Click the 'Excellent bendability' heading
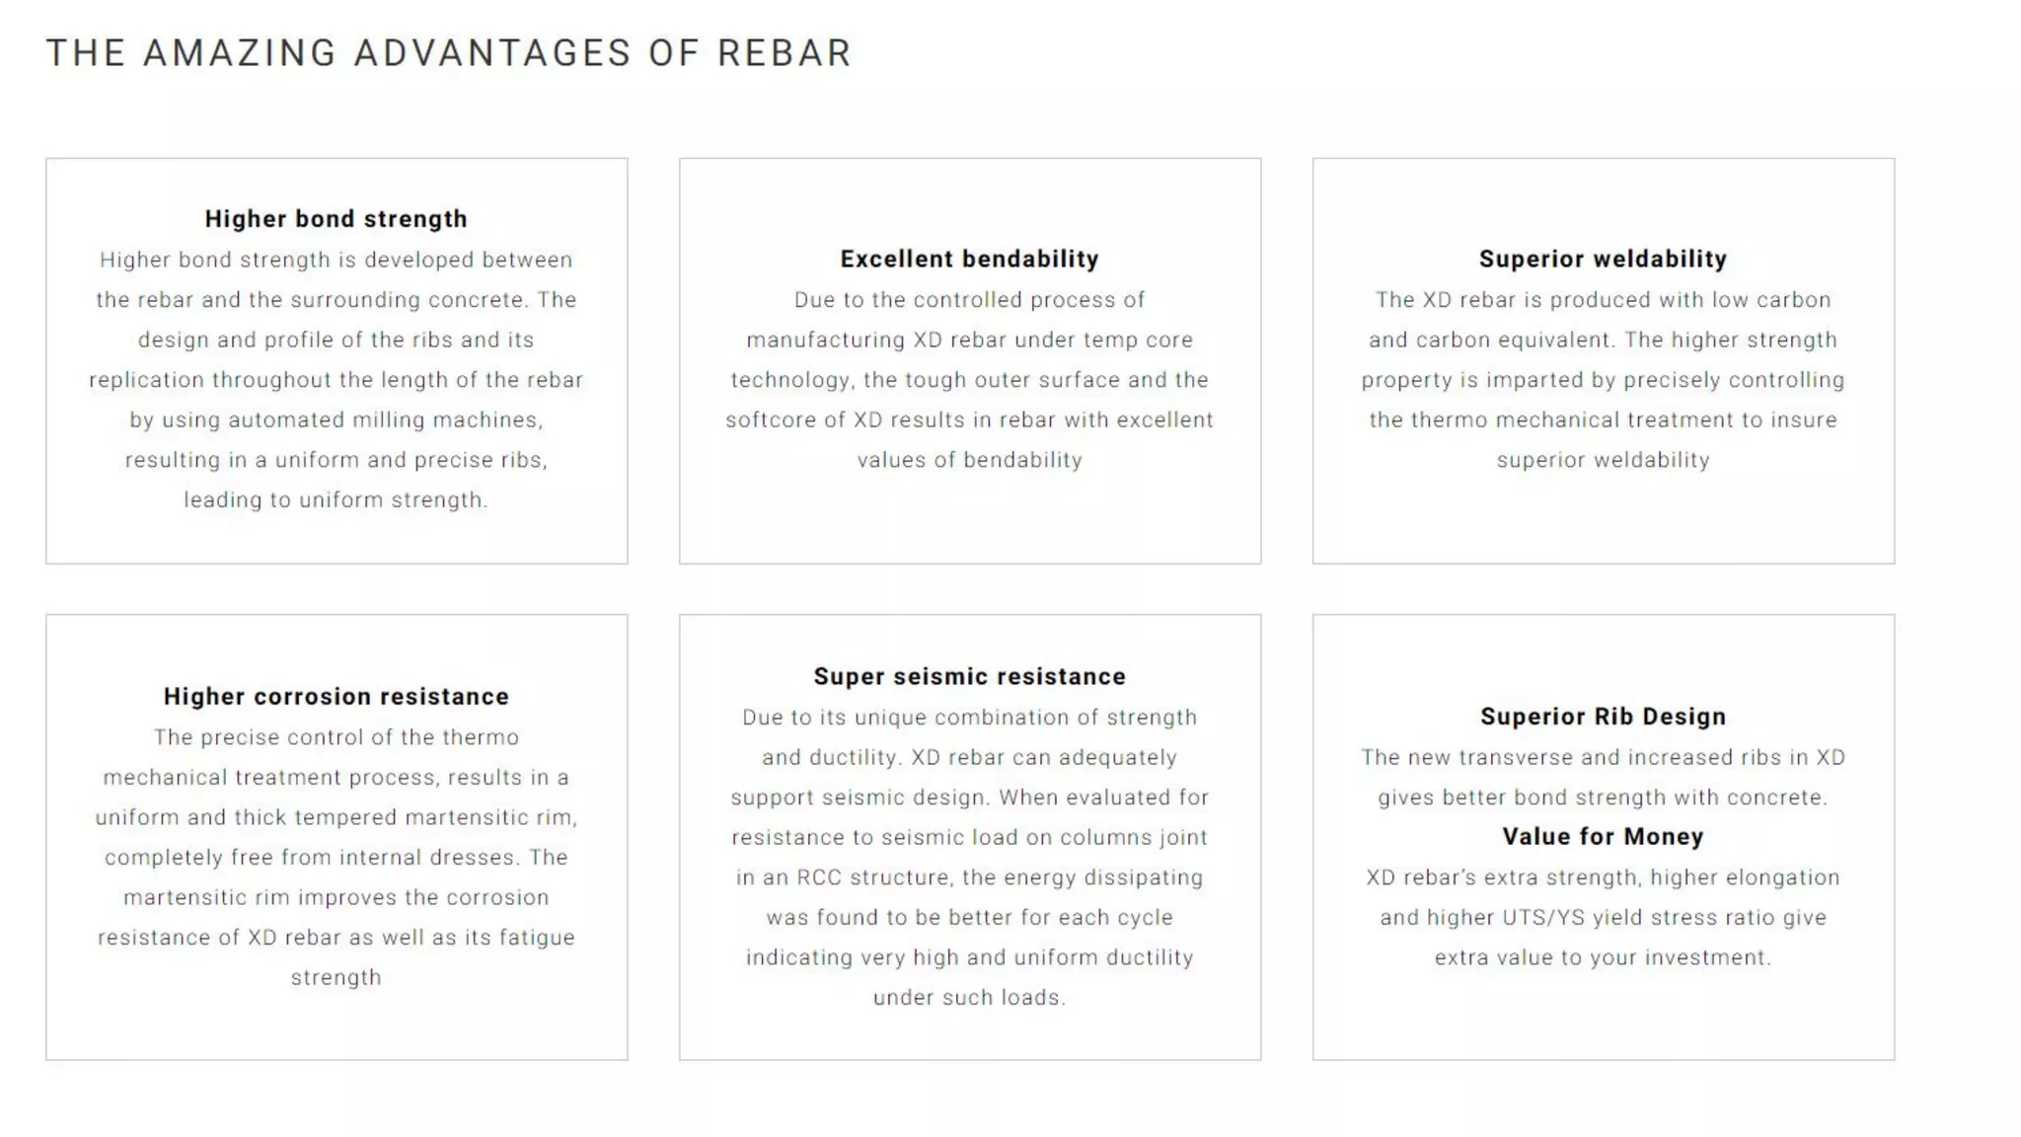The height and width of the screenshot is (1137, 2021). coord(970,259)
